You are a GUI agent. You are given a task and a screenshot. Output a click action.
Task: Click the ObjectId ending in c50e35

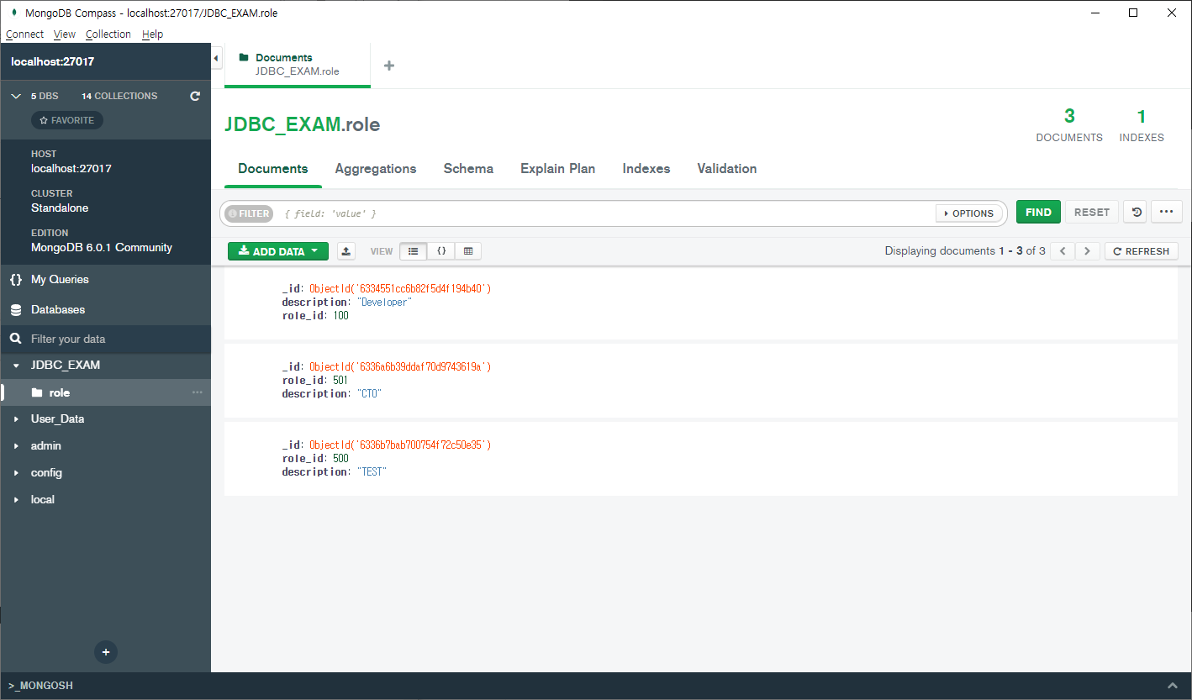(400, 445)
